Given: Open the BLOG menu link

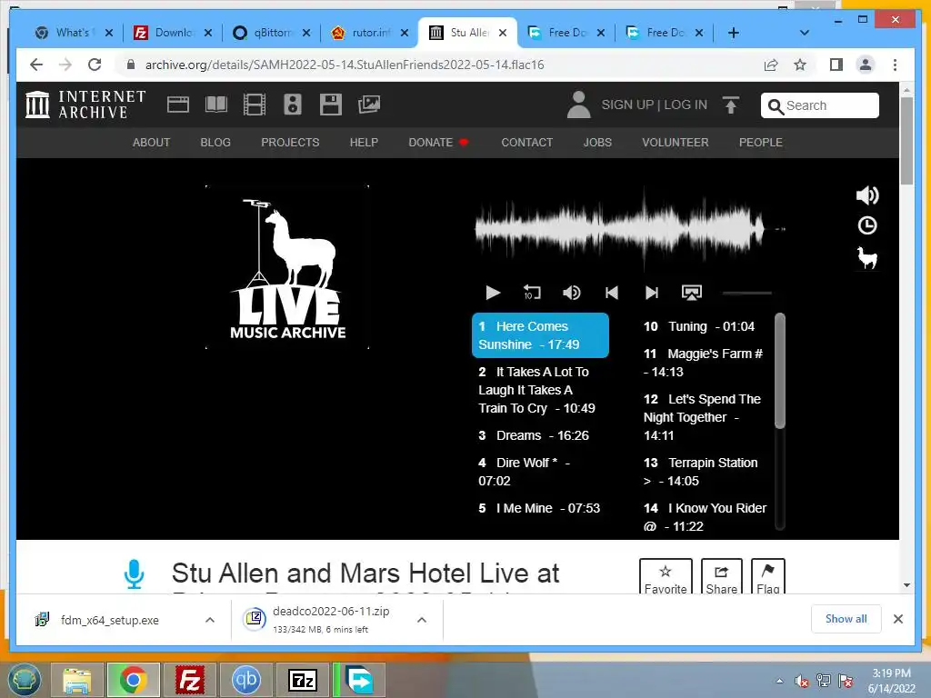Looking at the screenshot, I should (215, 143).
